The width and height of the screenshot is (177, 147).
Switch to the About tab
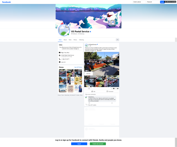click(x=65, y=40)
